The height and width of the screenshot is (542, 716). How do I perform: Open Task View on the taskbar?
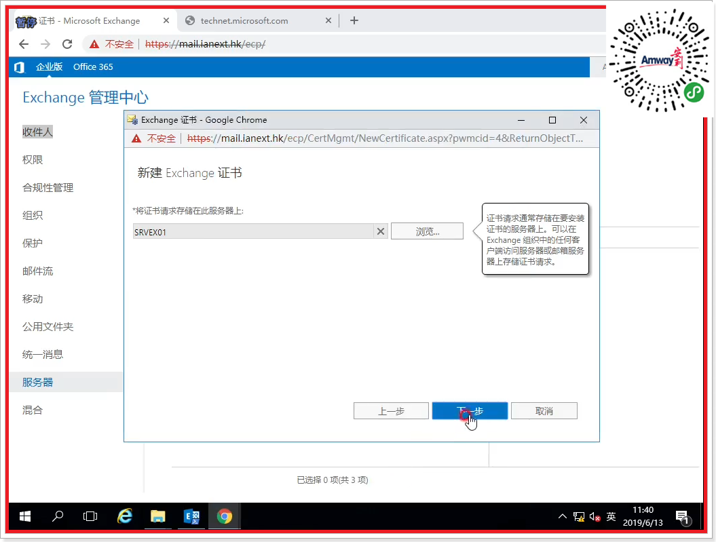(90, 516)
